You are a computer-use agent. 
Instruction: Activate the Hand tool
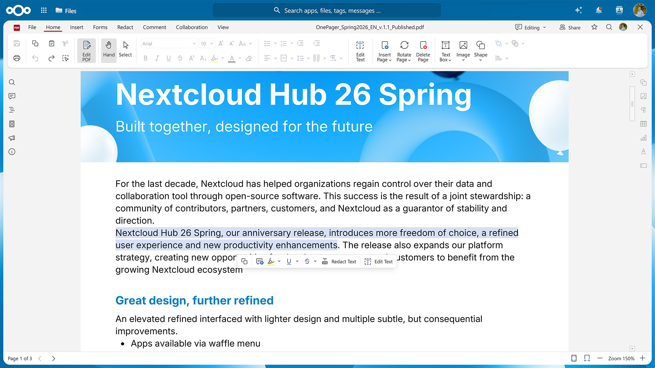pos(109,50)
